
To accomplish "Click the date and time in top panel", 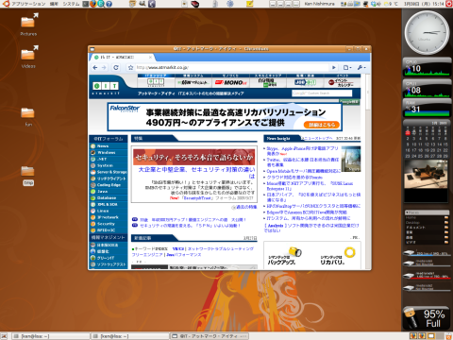I will 424,4.
